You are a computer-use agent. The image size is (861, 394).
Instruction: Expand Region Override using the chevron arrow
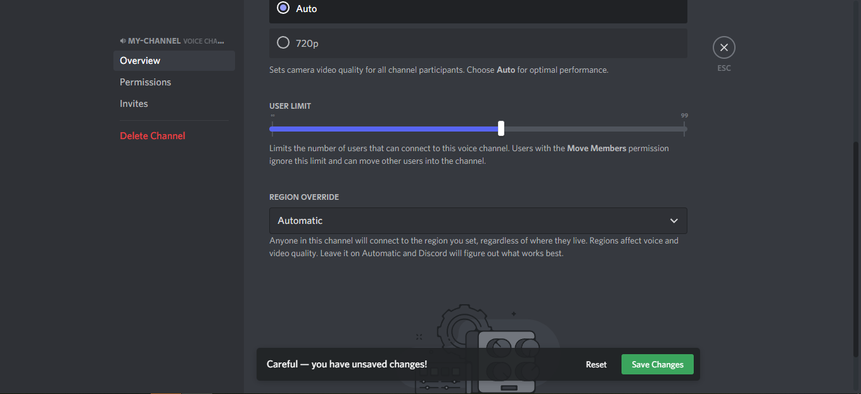674,221
